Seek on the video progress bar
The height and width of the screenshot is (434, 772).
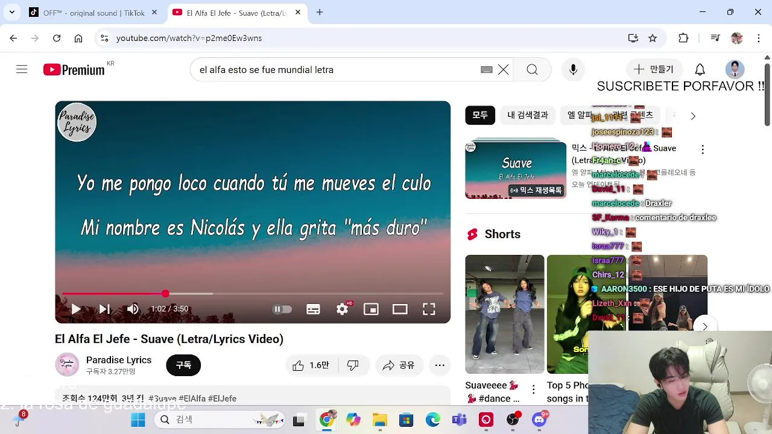pyautogui.click(x=253, y=294)
